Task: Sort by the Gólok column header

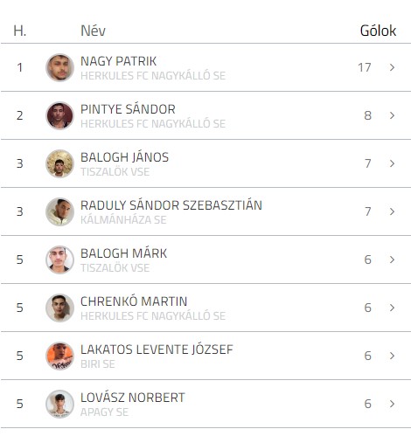Action: (x=378, y=31)
